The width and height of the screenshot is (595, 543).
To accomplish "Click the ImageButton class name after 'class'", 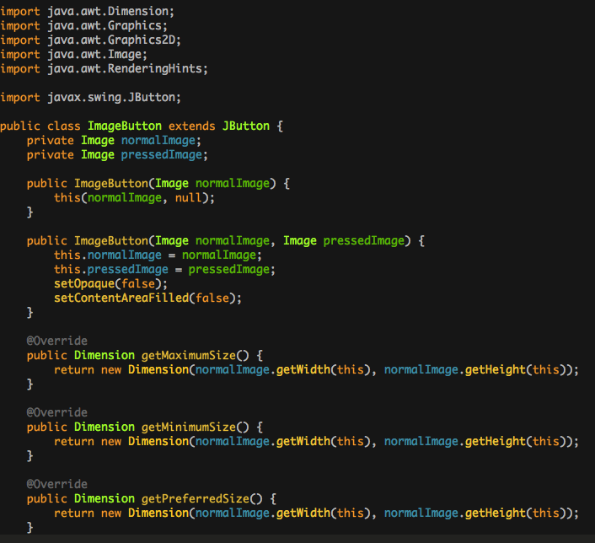I will click(125, 126).
